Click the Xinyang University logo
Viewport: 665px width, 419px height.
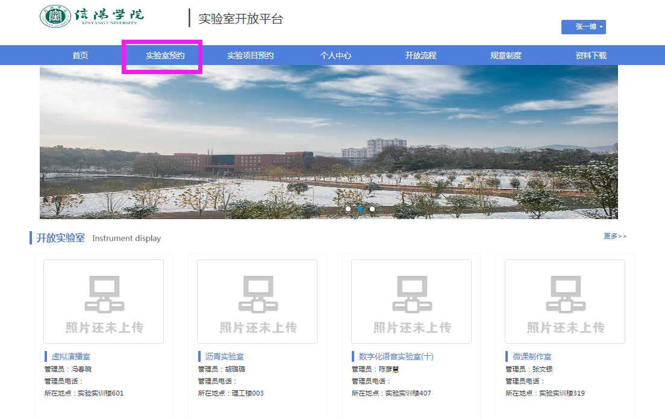click(92, 16)
